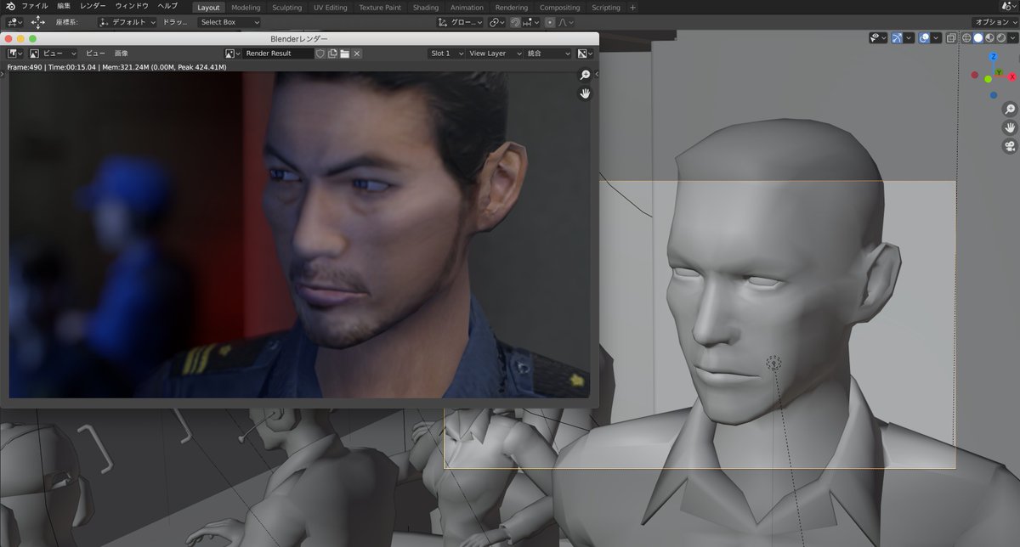
Task: Click the new image duplicate icon
Action: point(331,53)
